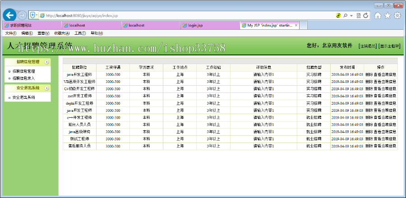Open a new blank tab
The height and width of the screenshot is (198, 406).
coord(304,25)
